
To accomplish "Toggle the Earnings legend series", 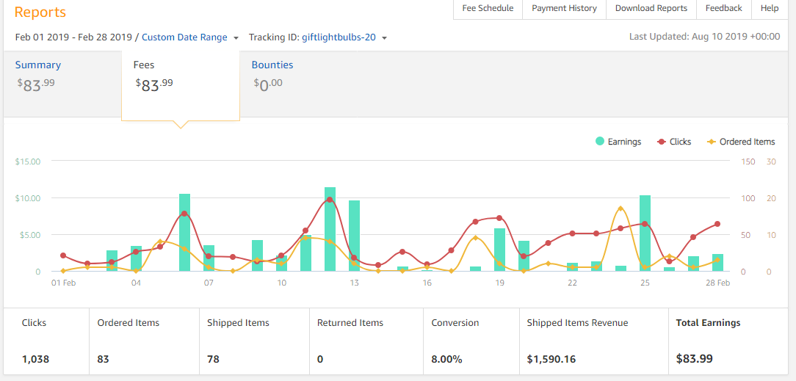I will click(x=618, y=142).
